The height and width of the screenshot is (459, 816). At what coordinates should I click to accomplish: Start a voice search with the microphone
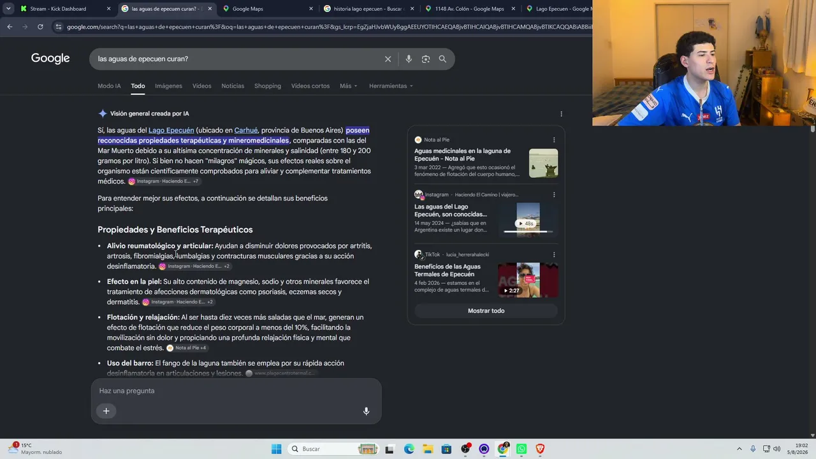coord(409,59)
